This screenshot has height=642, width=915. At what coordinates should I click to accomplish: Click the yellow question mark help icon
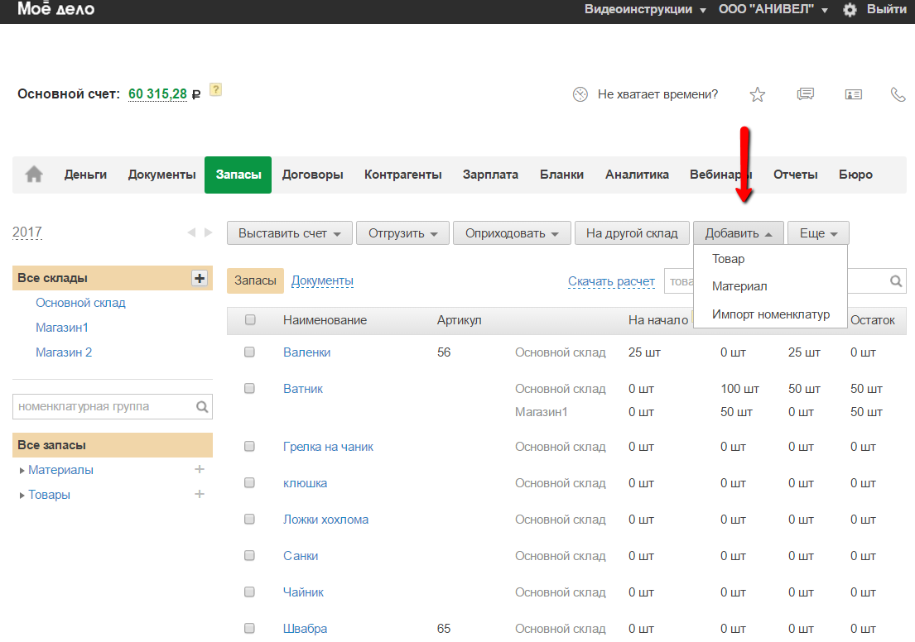click(x=215, y=89)
